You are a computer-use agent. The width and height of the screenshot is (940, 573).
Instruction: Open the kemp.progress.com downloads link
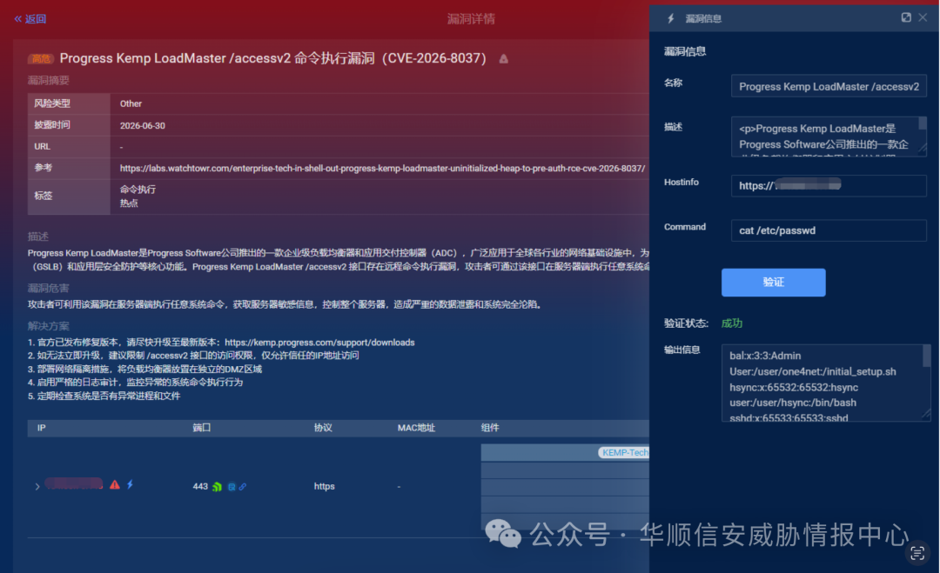319,343
